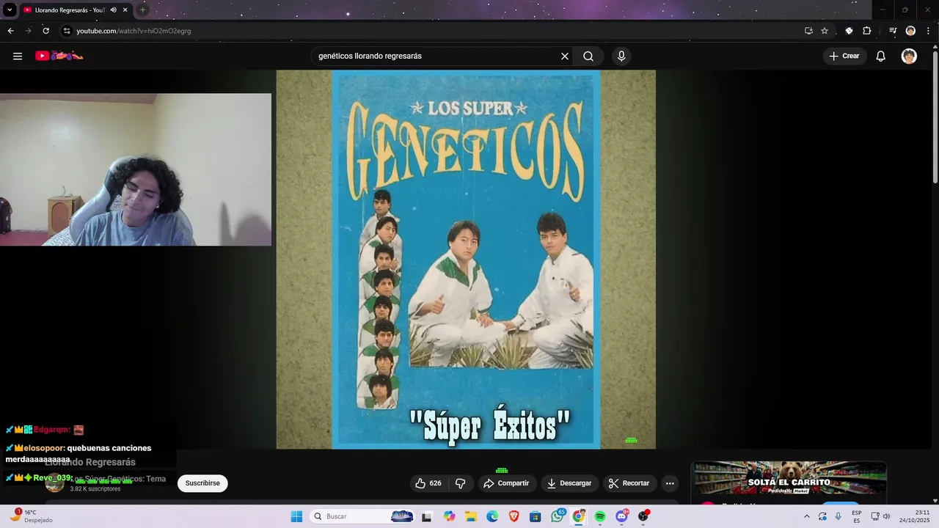This screenshot has width=939, height=528.
Task: Open OBS Studio from the taskbar
Action: click(643, 516)
